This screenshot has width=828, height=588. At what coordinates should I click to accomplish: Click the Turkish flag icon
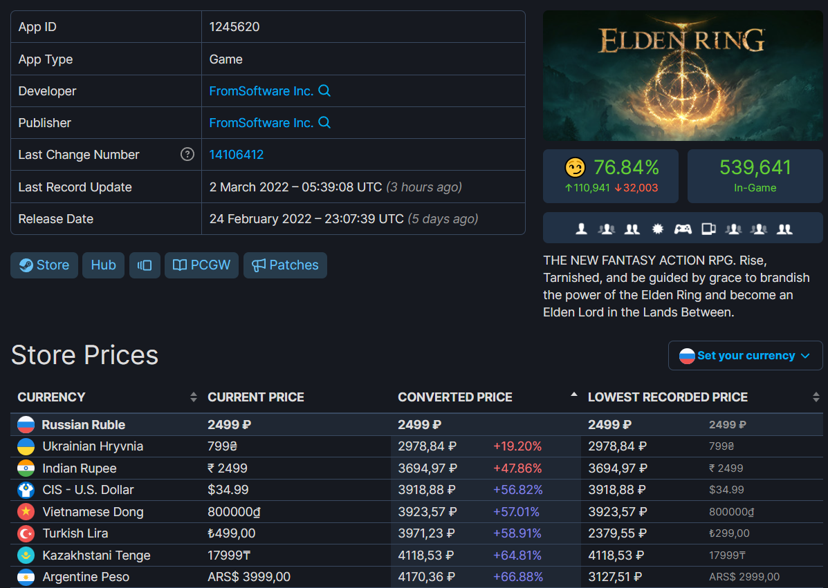coord(26,533)
